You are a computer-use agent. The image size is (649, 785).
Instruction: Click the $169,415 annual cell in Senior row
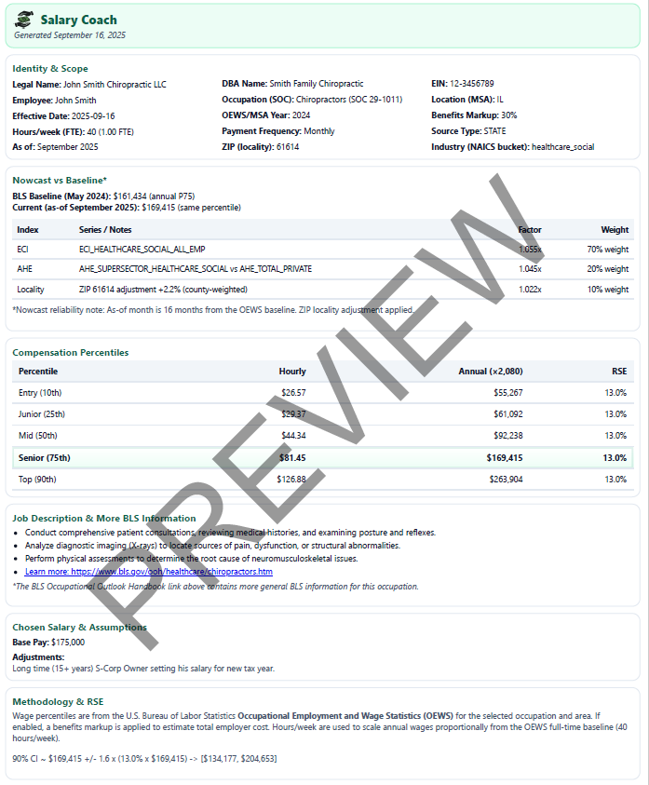tap(505, 458)
